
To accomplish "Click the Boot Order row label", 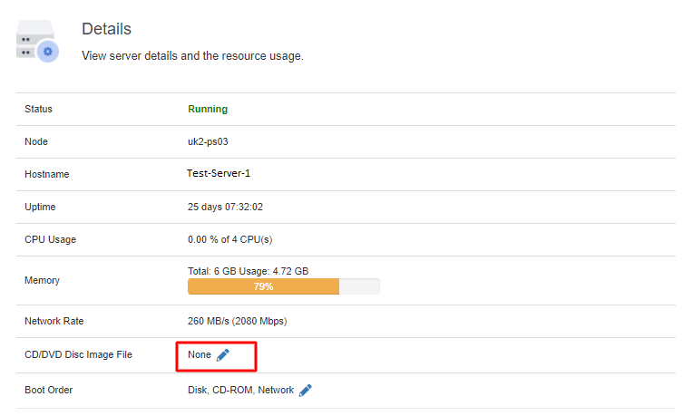I will pyautogui.click(x=49, y=390).
